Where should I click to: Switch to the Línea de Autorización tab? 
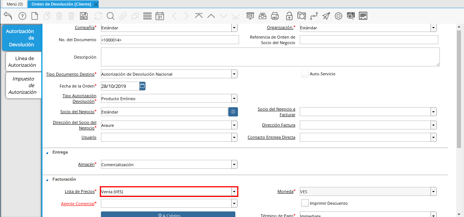[x=23, y=62]
